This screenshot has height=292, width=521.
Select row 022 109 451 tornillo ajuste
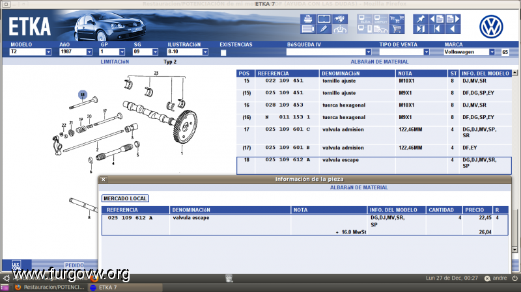(374, 83)
